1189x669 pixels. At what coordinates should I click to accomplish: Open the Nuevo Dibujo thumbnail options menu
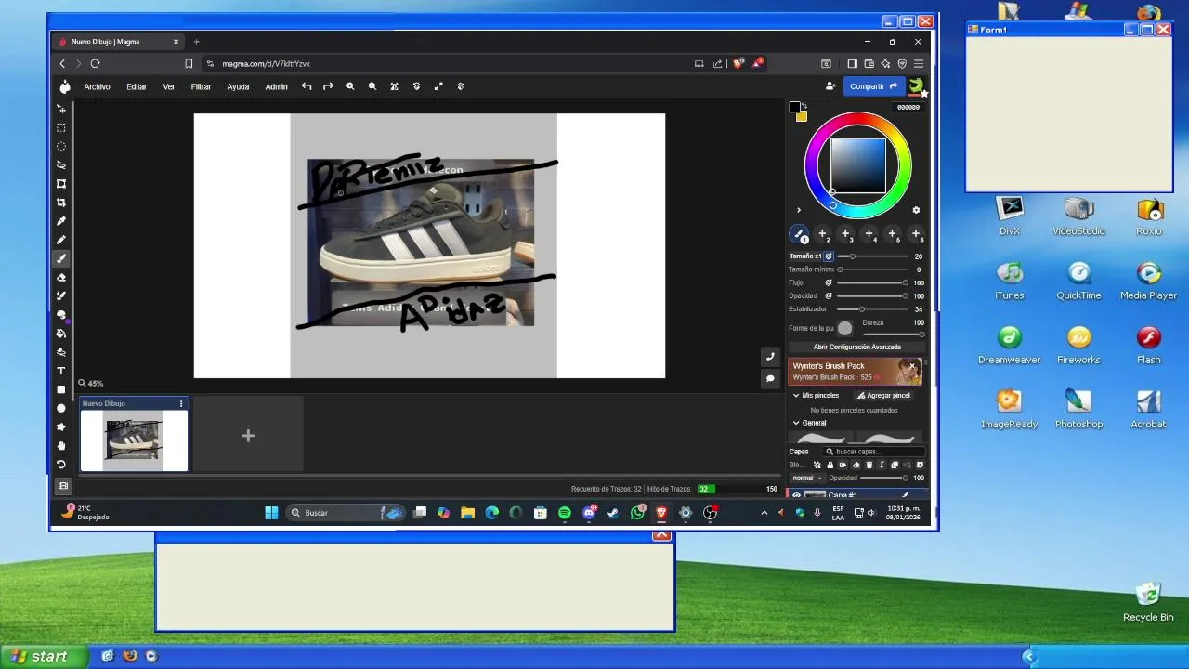181,403
